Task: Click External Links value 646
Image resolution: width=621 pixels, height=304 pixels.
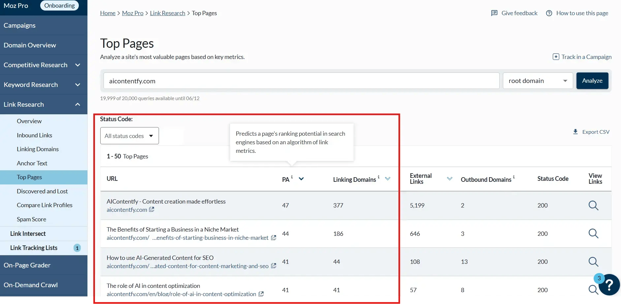Action: coord(415,234)
